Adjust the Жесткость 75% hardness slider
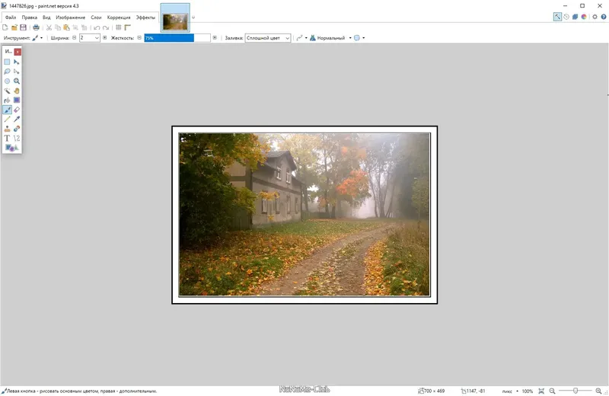 tap(177, 37)
